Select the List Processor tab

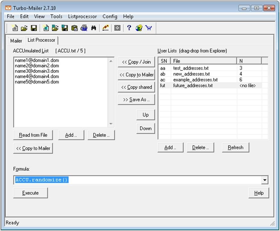click(42, 40)
